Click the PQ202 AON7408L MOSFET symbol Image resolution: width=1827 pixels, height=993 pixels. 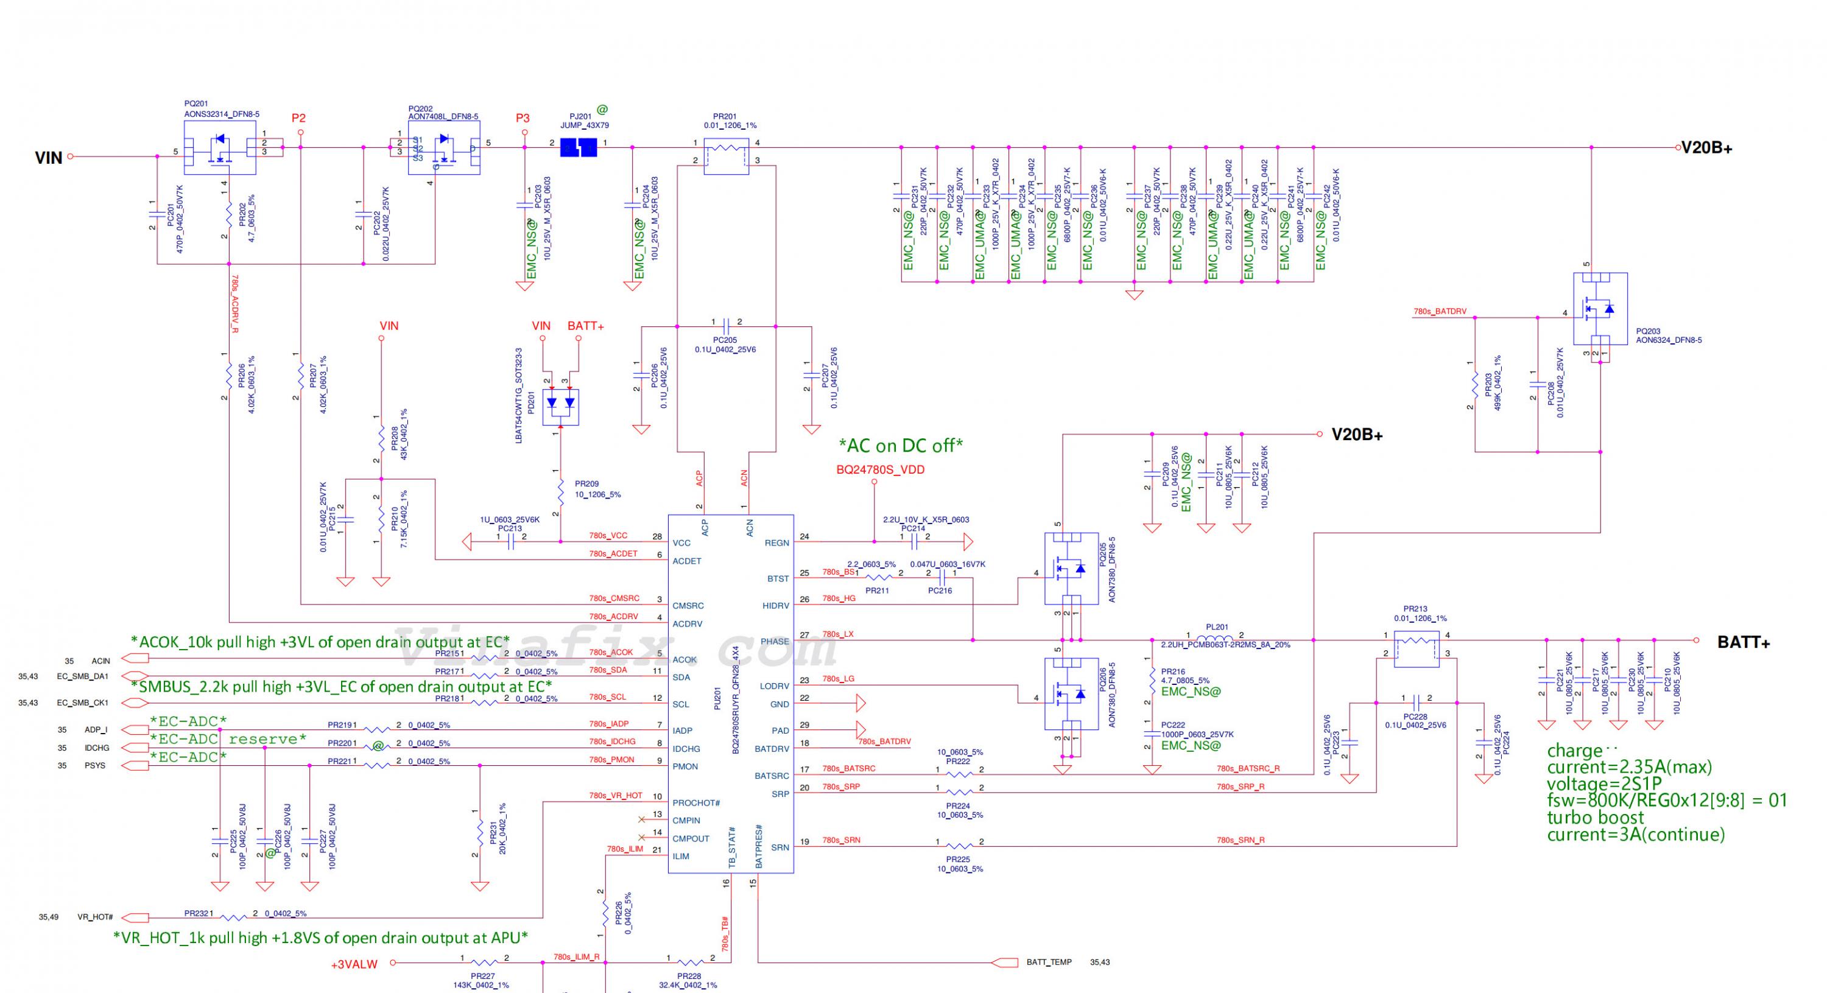point(445,147)
